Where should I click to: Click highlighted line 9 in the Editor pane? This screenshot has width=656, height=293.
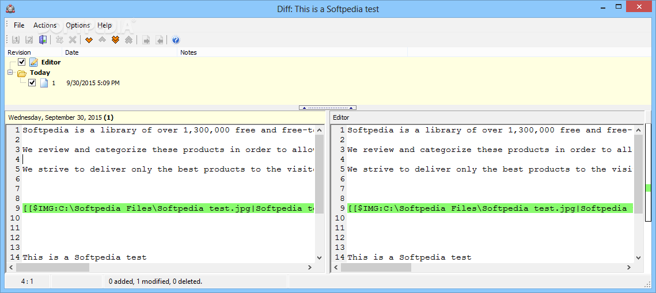click(490, 208)
